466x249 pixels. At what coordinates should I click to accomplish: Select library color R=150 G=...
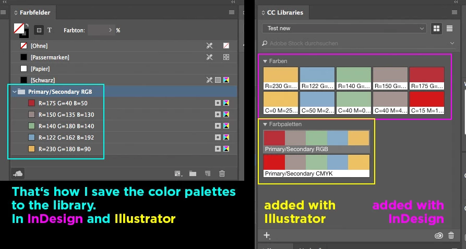390,78
